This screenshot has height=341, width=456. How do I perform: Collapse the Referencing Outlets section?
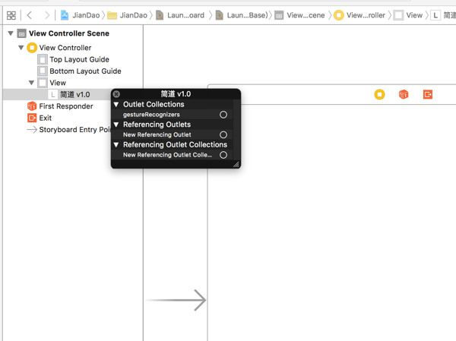point(116,125)
